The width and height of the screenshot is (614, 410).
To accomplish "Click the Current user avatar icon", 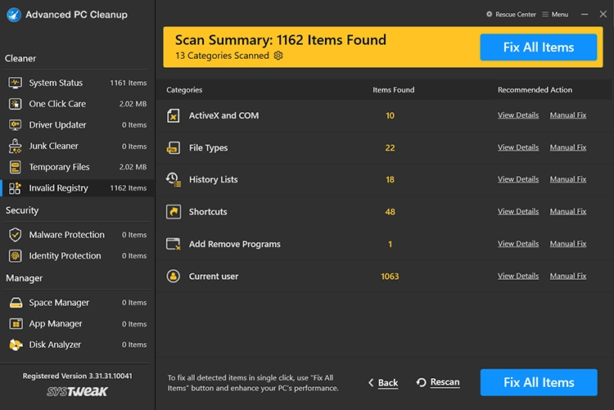I will point(174,276).
